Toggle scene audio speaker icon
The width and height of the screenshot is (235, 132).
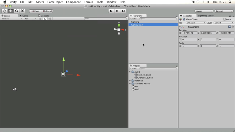[x=50, y=19]
